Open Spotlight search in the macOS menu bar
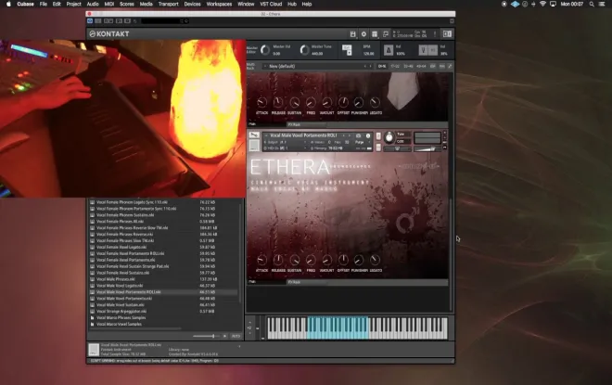612x385 pixels. (x=592, y=4)
